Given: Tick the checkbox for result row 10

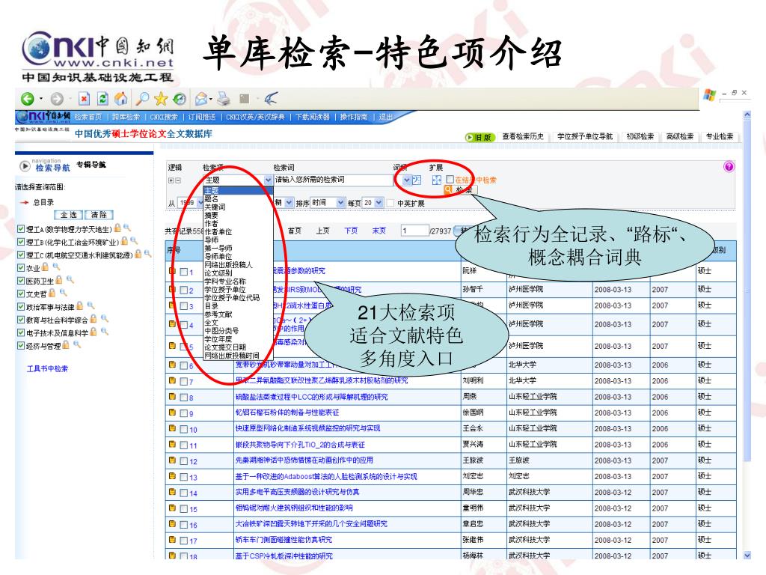Looking at the screenshot, I should [184, 429].
